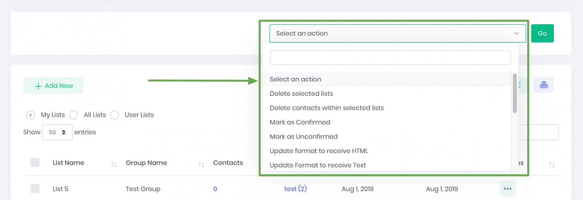Select the All Lists radio option
Screen dimensions: 583x200
[x=74, y=115]
